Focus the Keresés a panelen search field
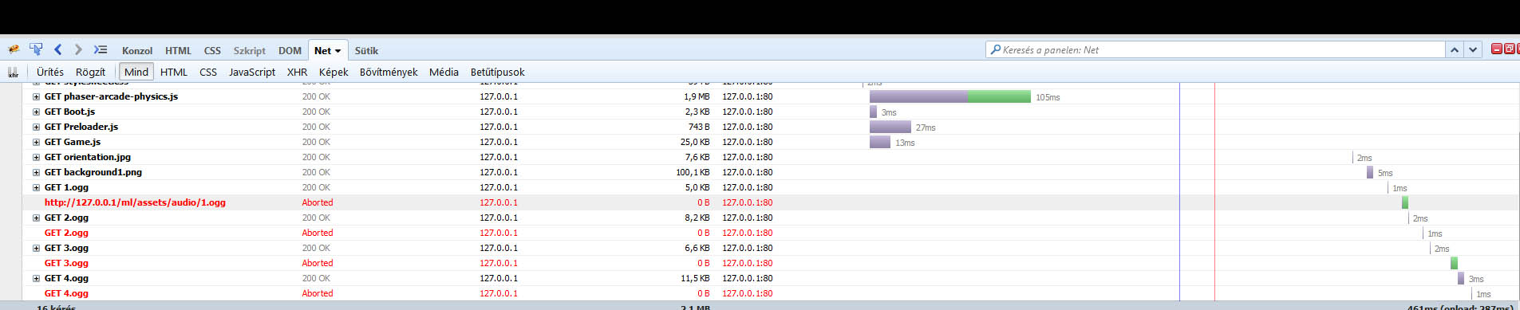Screen dimensions: 1520x310 pos(1216,49)
